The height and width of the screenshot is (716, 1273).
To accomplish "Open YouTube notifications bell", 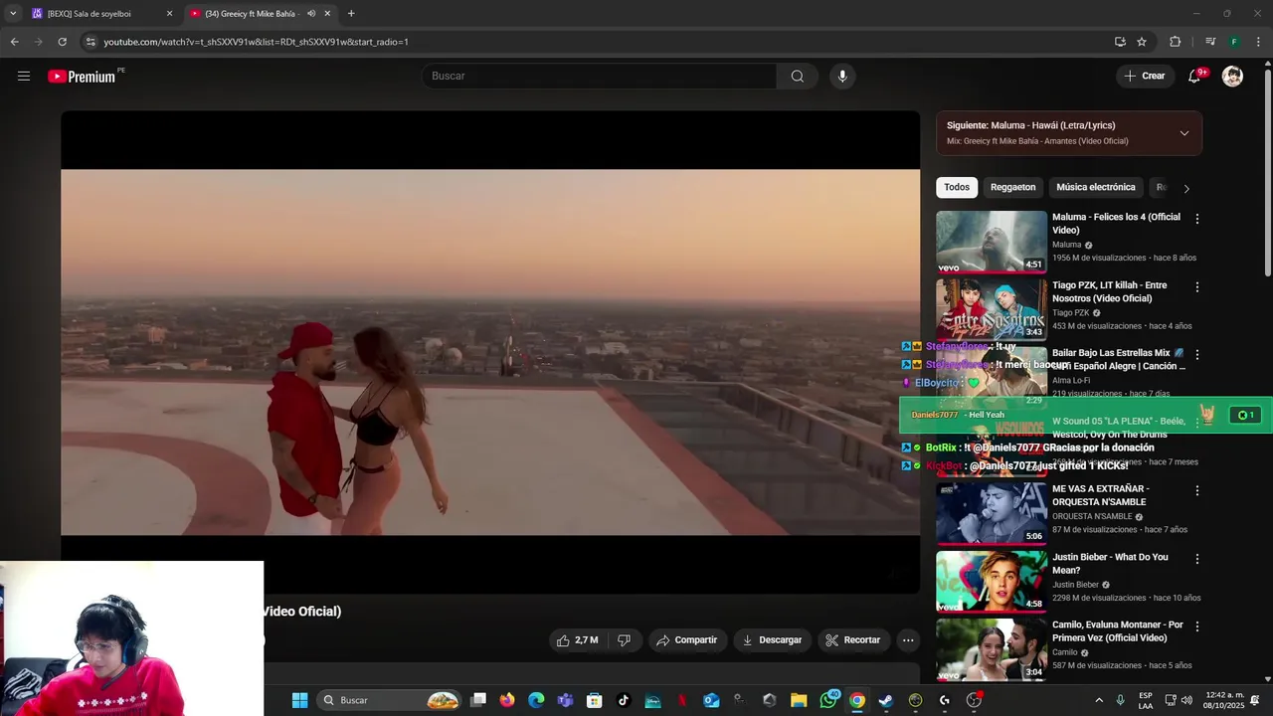I will pyautogui.click(x=1195, y=76).
